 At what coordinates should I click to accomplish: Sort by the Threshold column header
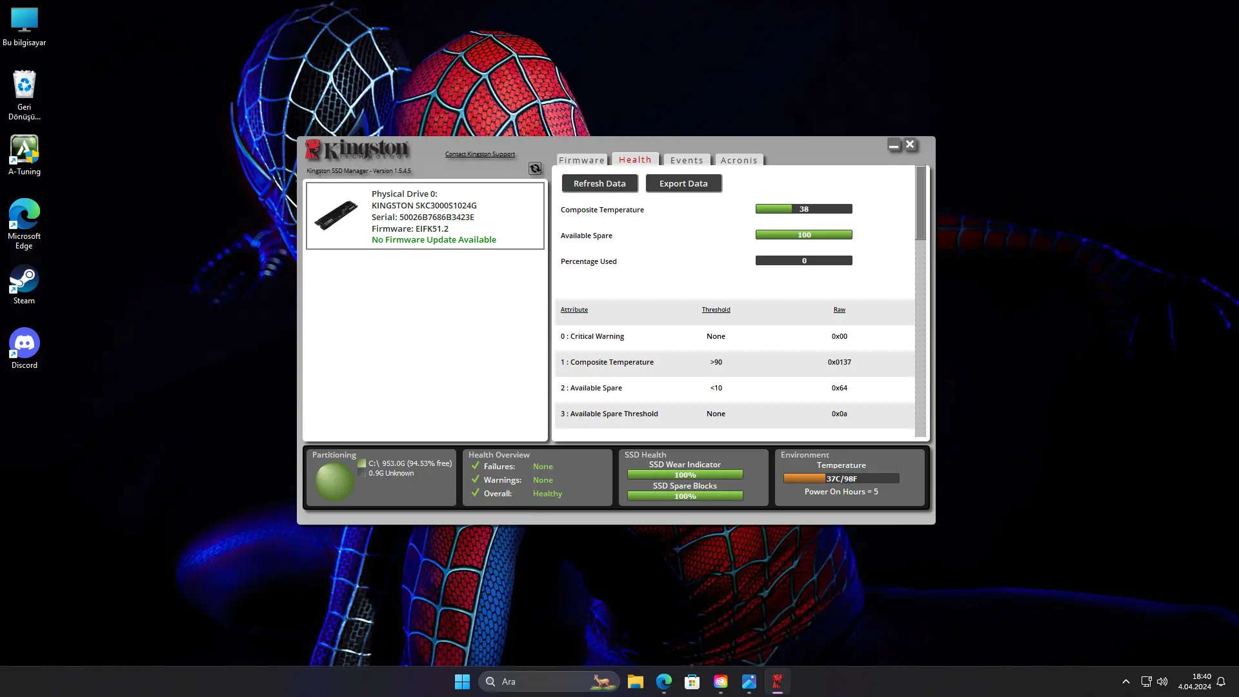click(716, 310)
